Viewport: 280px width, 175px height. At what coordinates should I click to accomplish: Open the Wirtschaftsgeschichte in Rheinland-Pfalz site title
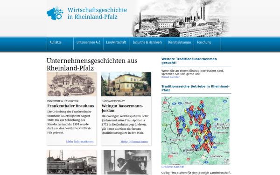click(97, 13)
